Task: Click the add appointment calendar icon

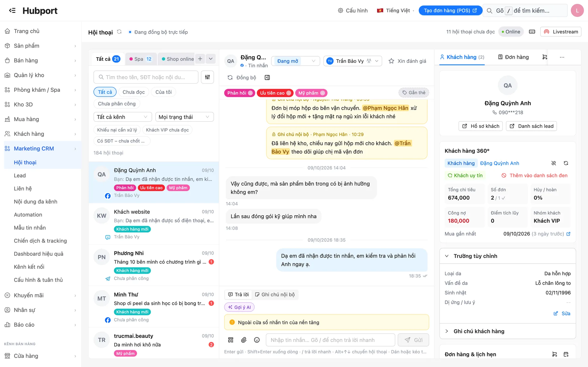Action: click(566, 354)
